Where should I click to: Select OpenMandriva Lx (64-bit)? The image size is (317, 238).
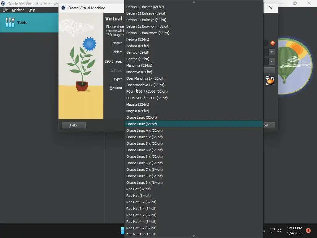194,85
